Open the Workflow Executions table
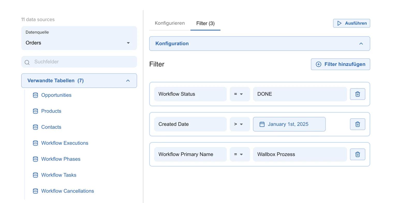 pyautogui.click(x=65, y=143)
